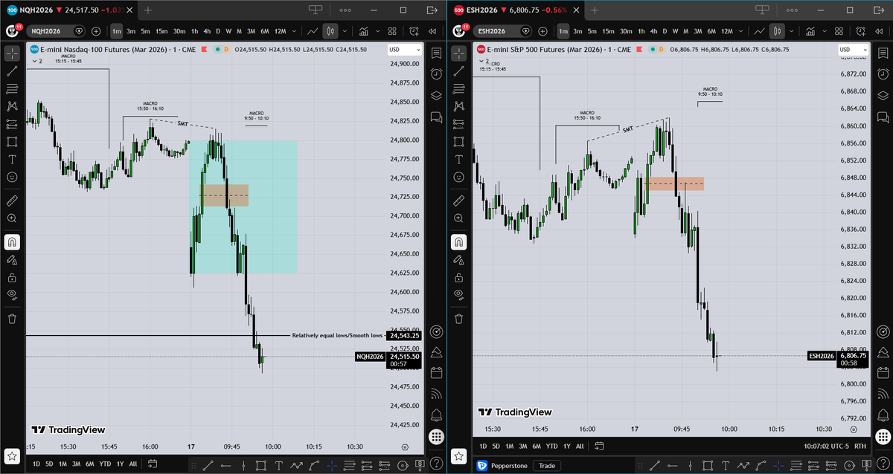Open time axis settings gear in NQH2026
Image resolution: width=893 pixels, height=474 pixels.
click(405, 447)
